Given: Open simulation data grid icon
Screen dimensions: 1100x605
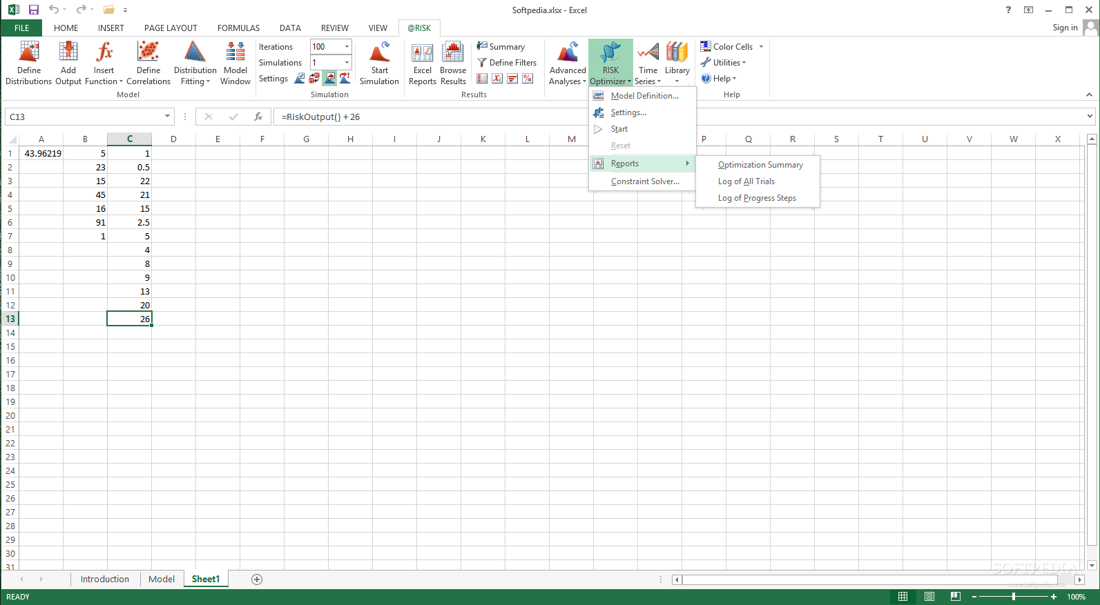Looking at the screenshot, I should coord(482,79).
